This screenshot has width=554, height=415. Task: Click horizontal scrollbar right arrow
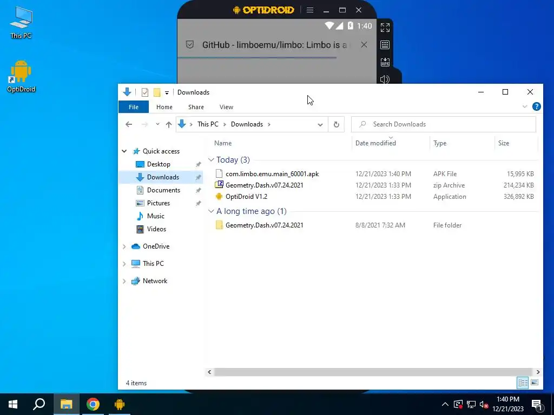click(x=538, y=372)
